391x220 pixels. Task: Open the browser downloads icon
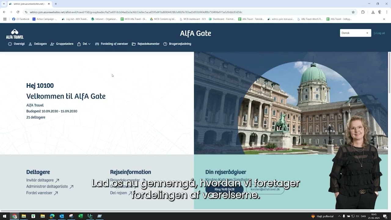coord(373,12)
